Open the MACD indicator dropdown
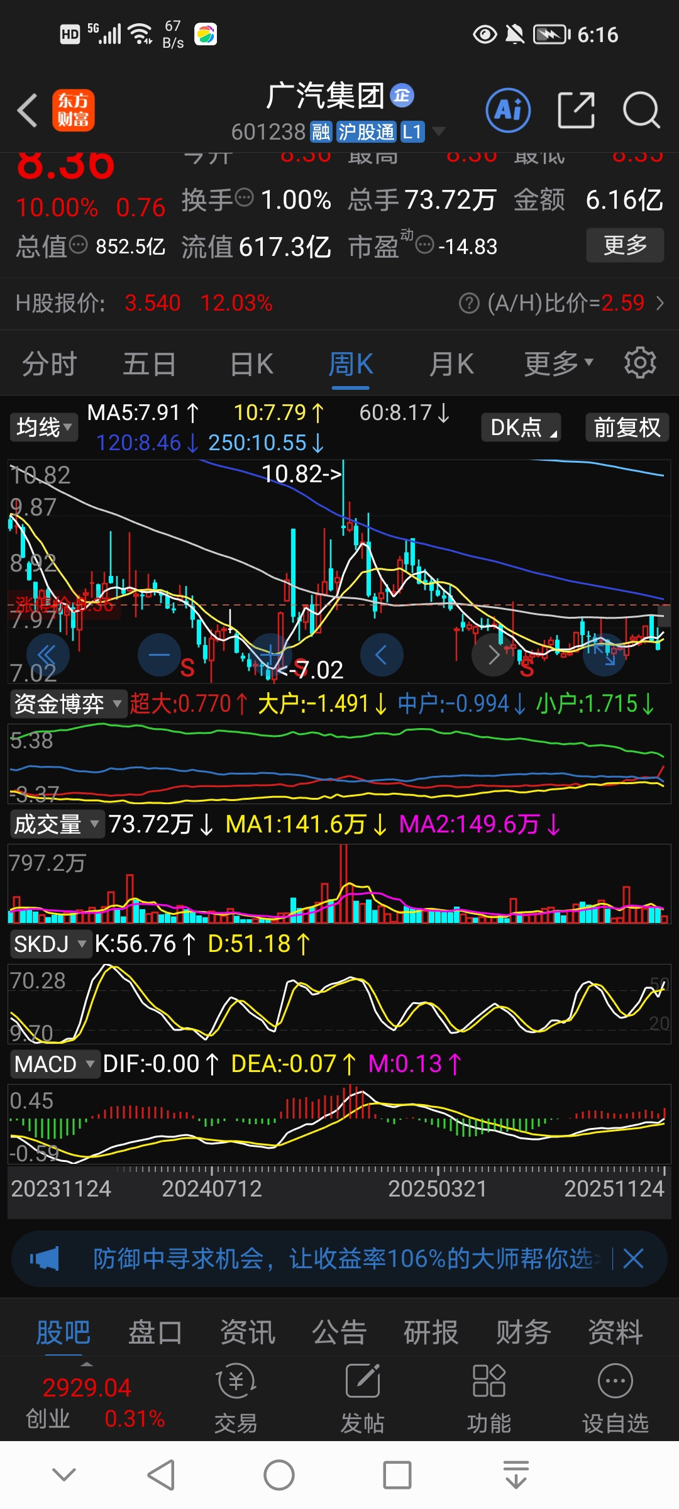Image resolution: width=679 pixels, height=1509 pixels. click(55, 1064)
